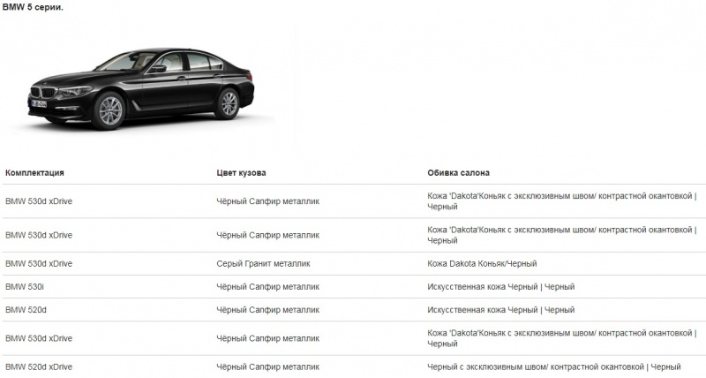
Task: Click body color in BMW 520d xDrive row
Action: point(267,367)
